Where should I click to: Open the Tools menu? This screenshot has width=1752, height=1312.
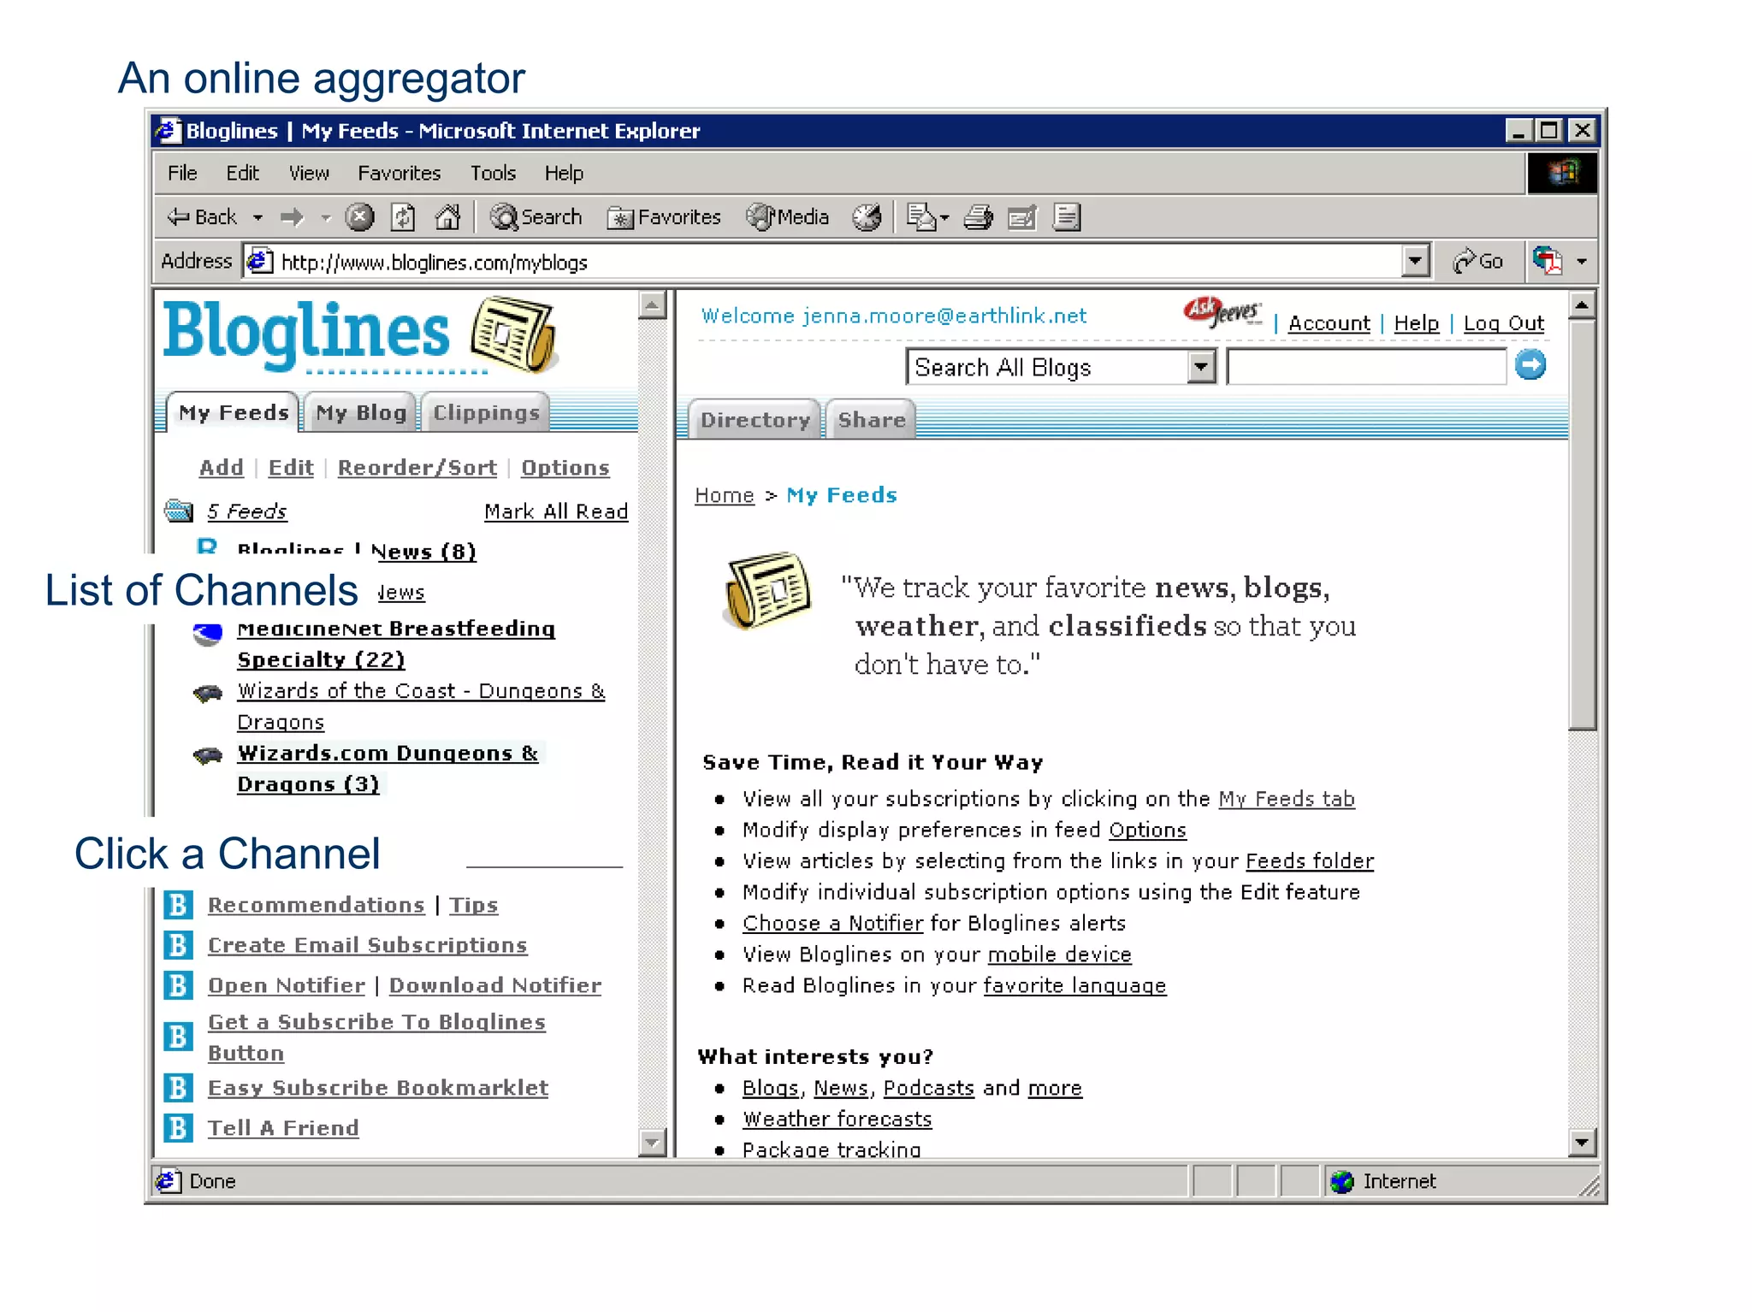pyautogui.click(x=493, y=173)
